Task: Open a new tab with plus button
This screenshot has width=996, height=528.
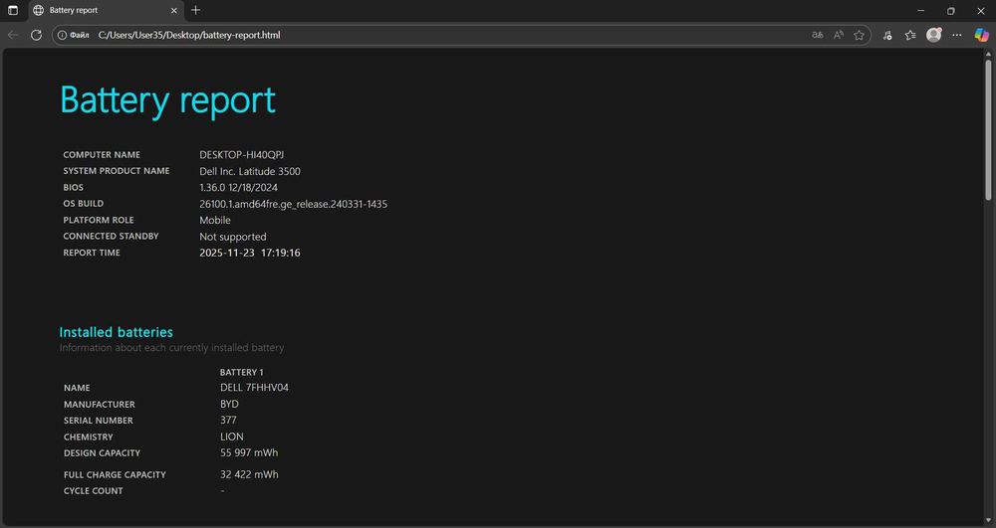Action: (195, 10)
